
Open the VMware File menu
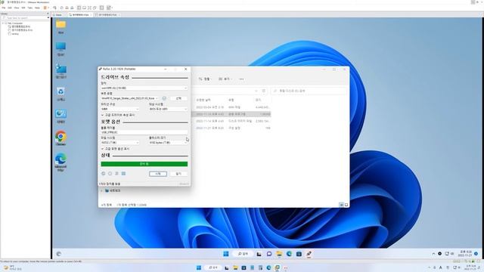click(x=4, y=8)
